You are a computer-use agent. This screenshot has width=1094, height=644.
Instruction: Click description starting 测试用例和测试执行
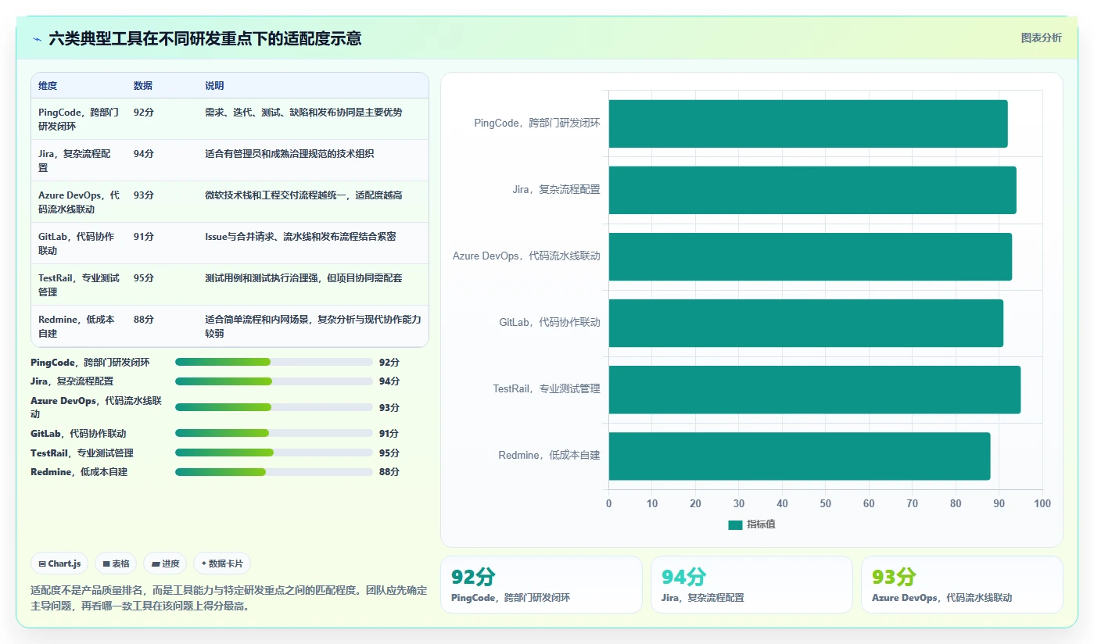coord(303,278)
